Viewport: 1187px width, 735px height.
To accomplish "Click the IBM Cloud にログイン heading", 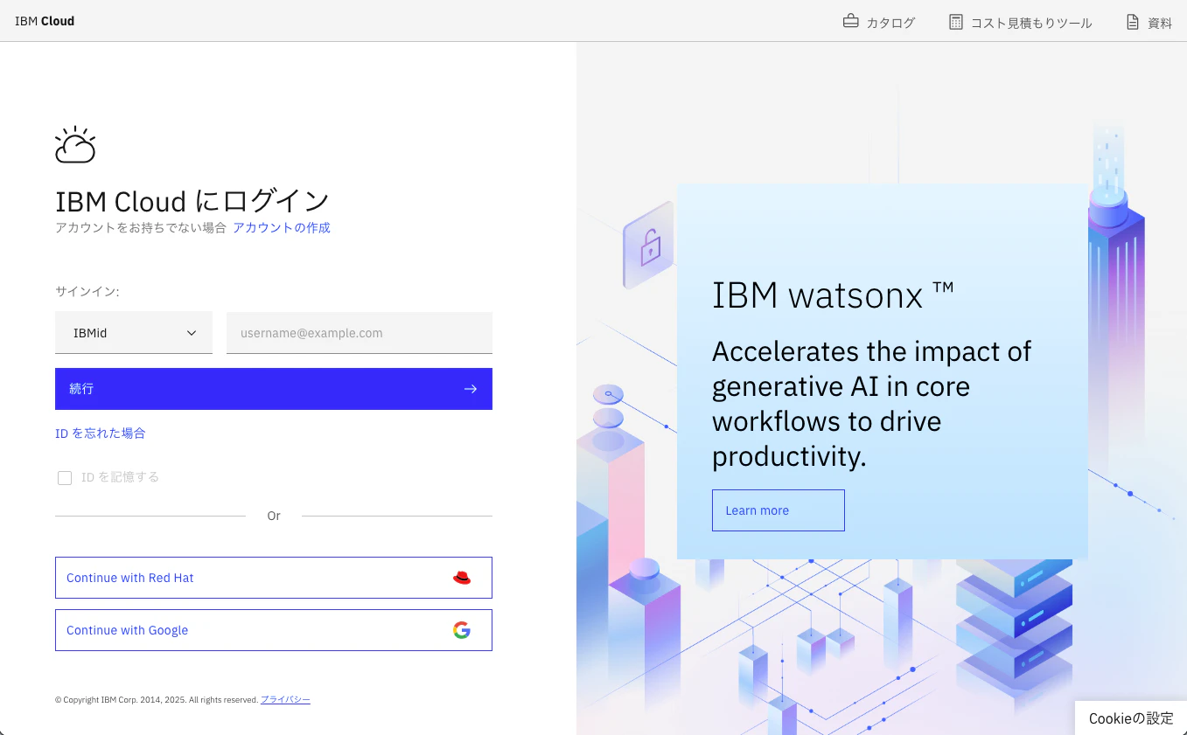I will pos(192,201).
